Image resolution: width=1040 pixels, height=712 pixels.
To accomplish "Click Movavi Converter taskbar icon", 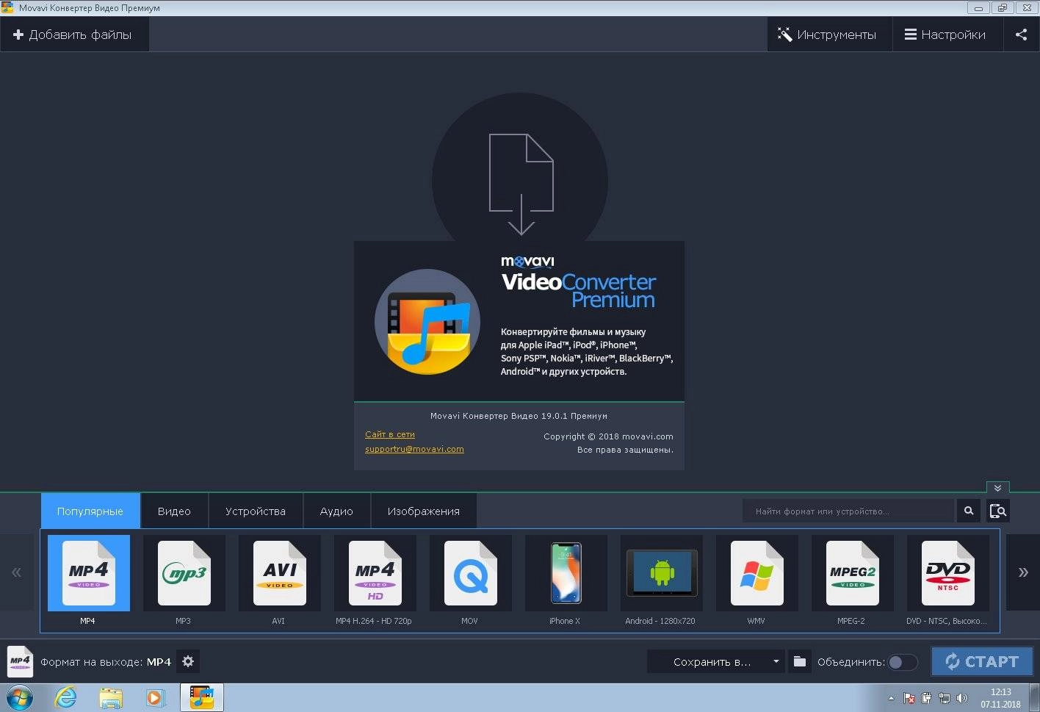I will tap(201, 697).
